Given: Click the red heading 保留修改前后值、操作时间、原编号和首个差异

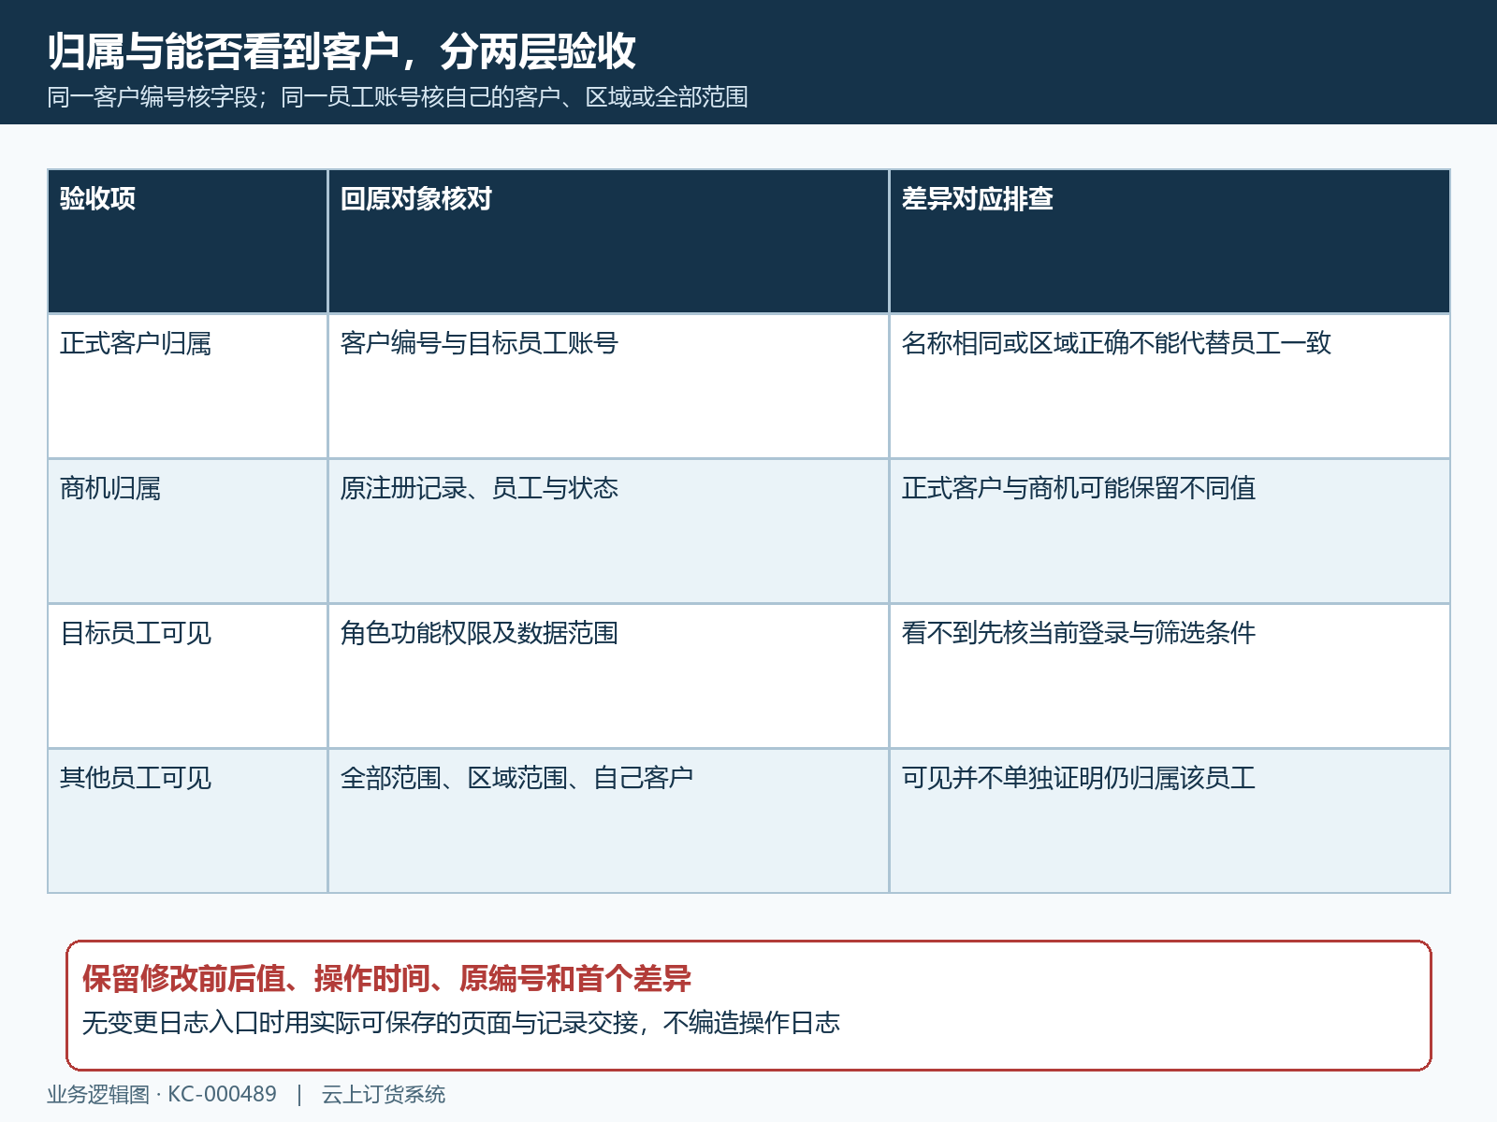Looking at the screenshot, I should pyautogui.click(x=386, y=979).
